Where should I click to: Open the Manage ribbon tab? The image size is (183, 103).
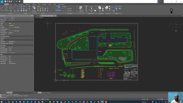pyautogui.click(x=44, y=4)
